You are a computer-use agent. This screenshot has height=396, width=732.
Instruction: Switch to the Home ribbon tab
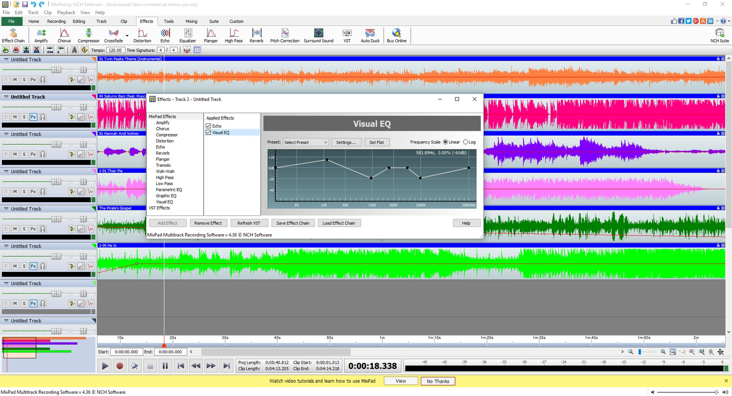(x=34, y=21)
